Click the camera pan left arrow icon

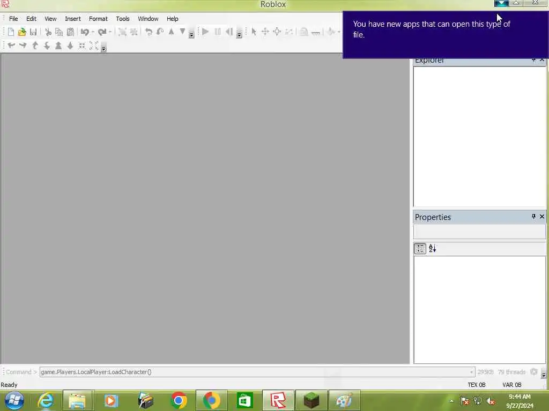click(11, 45)
